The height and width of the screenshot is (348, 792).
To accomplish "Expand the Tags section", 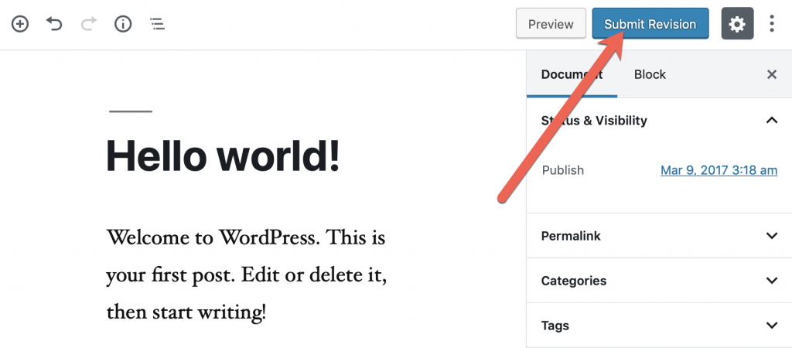I will [659, 326].
